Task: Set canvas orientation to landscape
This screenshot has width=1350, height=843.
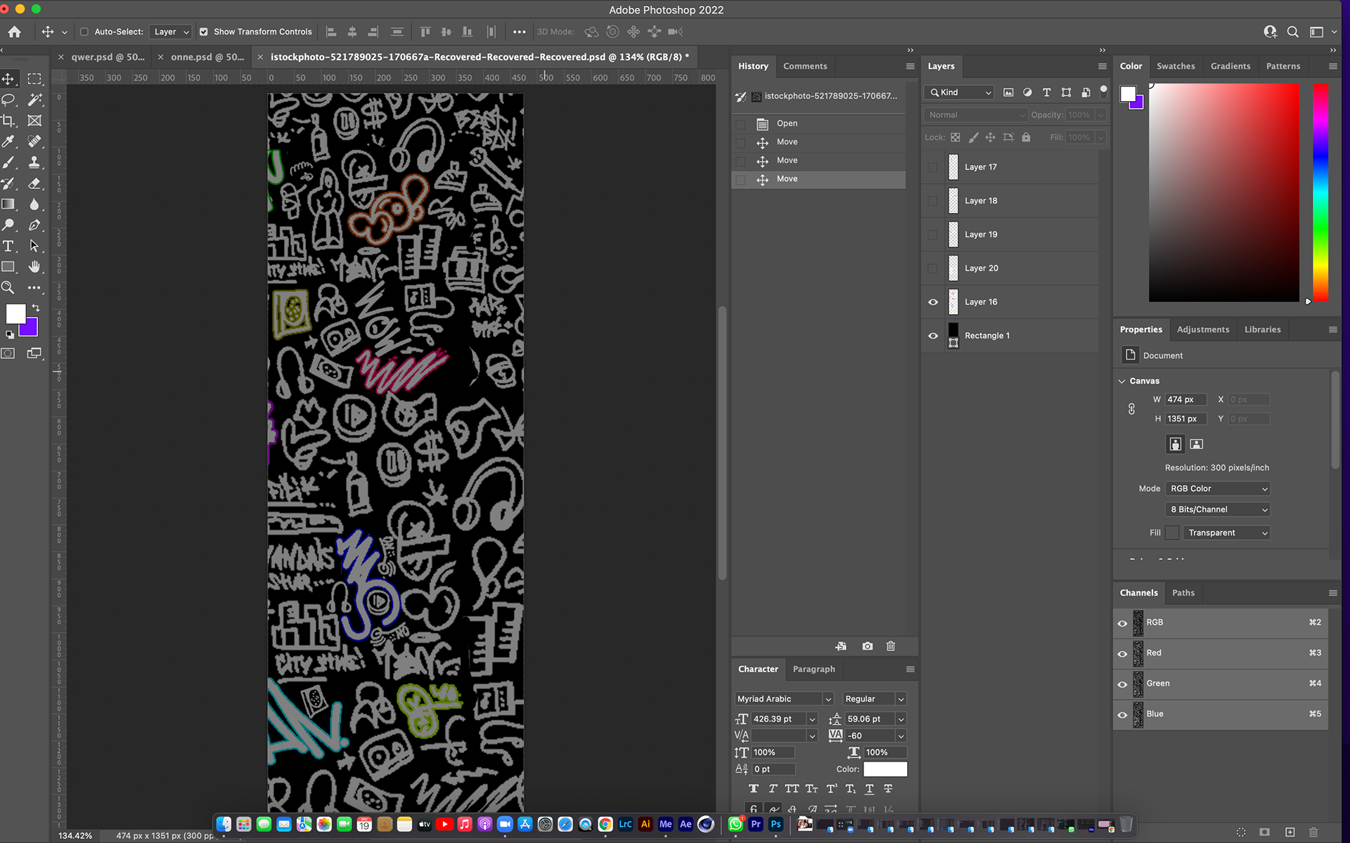Action: tap(1197, 444)
